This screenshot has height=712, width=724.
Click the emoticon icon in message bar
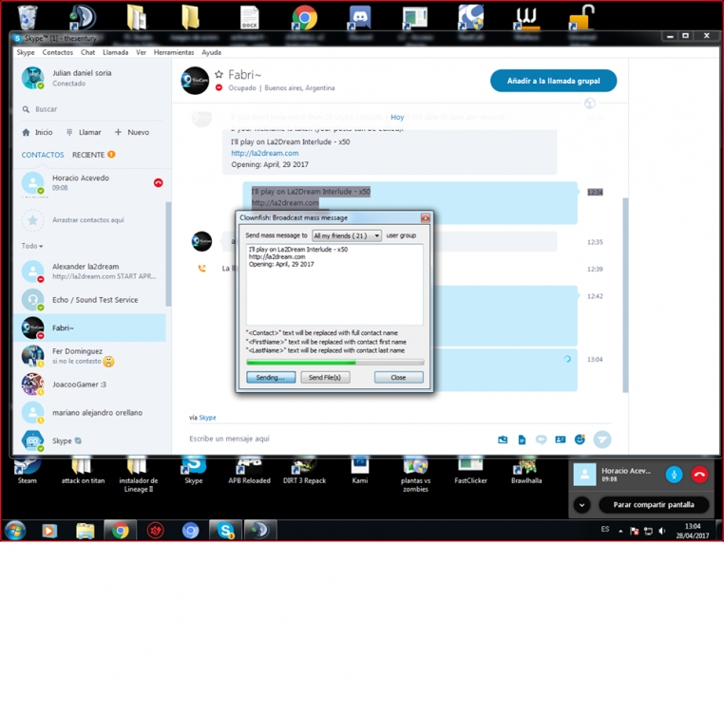(x=580, y=440)
